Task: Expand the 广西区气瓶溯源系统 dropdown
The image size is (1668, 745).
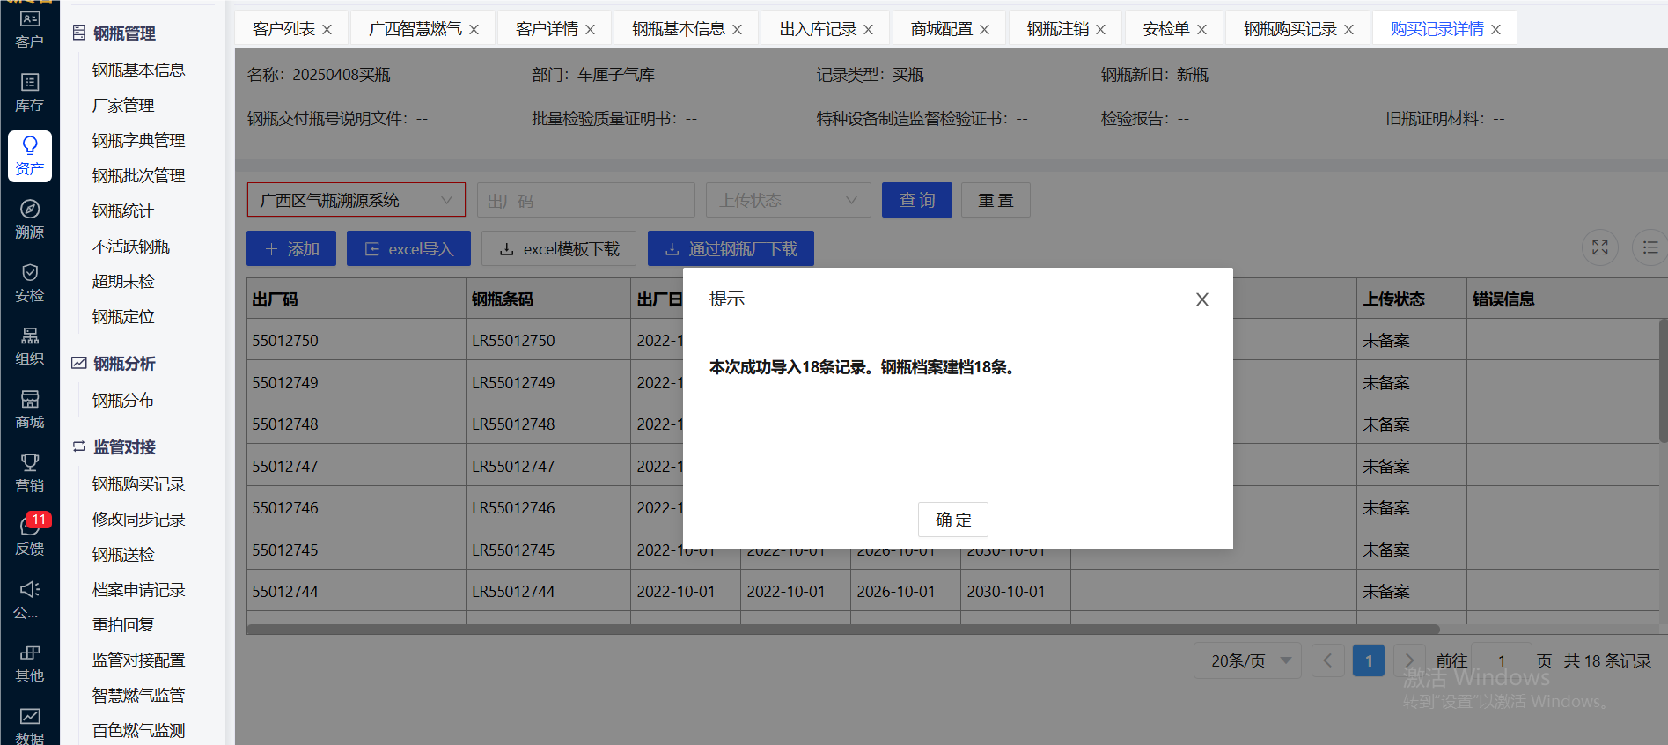Action: pos(356,200)
